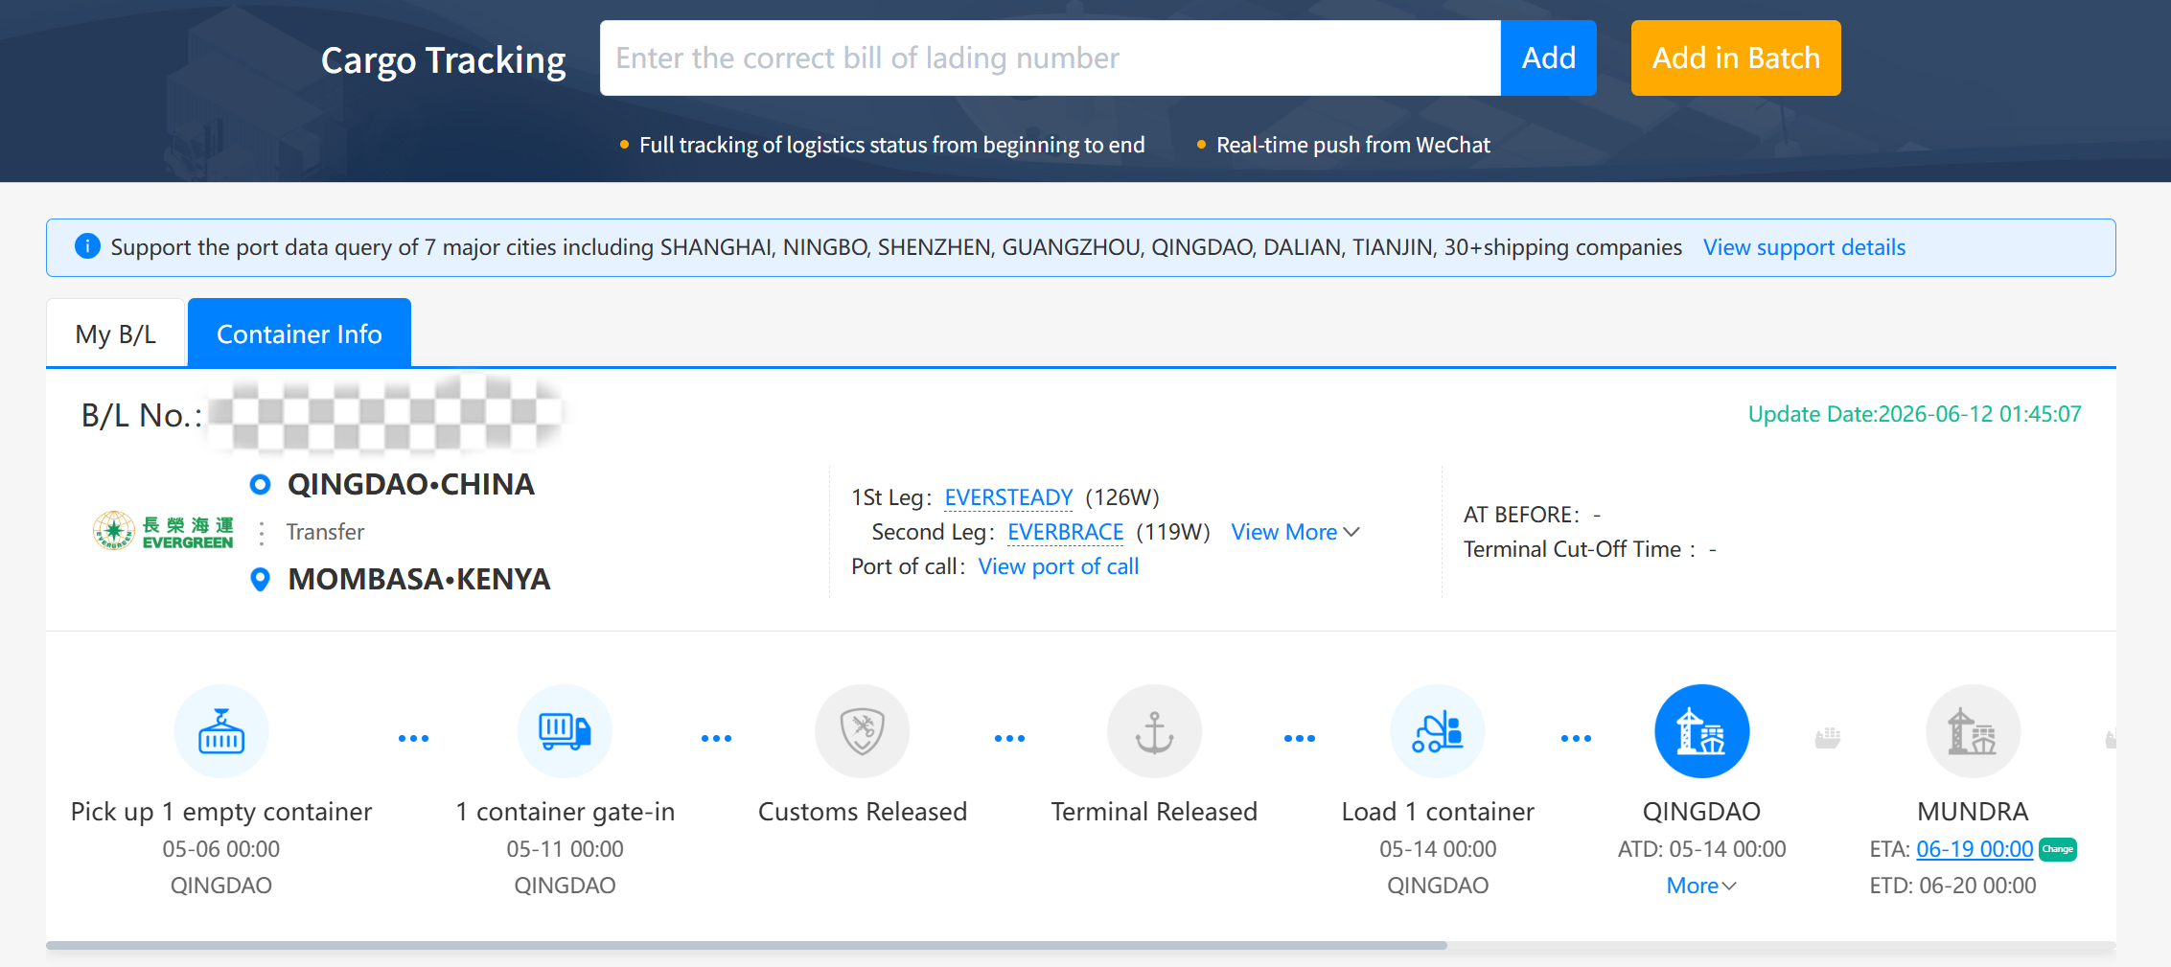Click the 1 container gate-in text
2171x967 pixels.
coord(565,812)
